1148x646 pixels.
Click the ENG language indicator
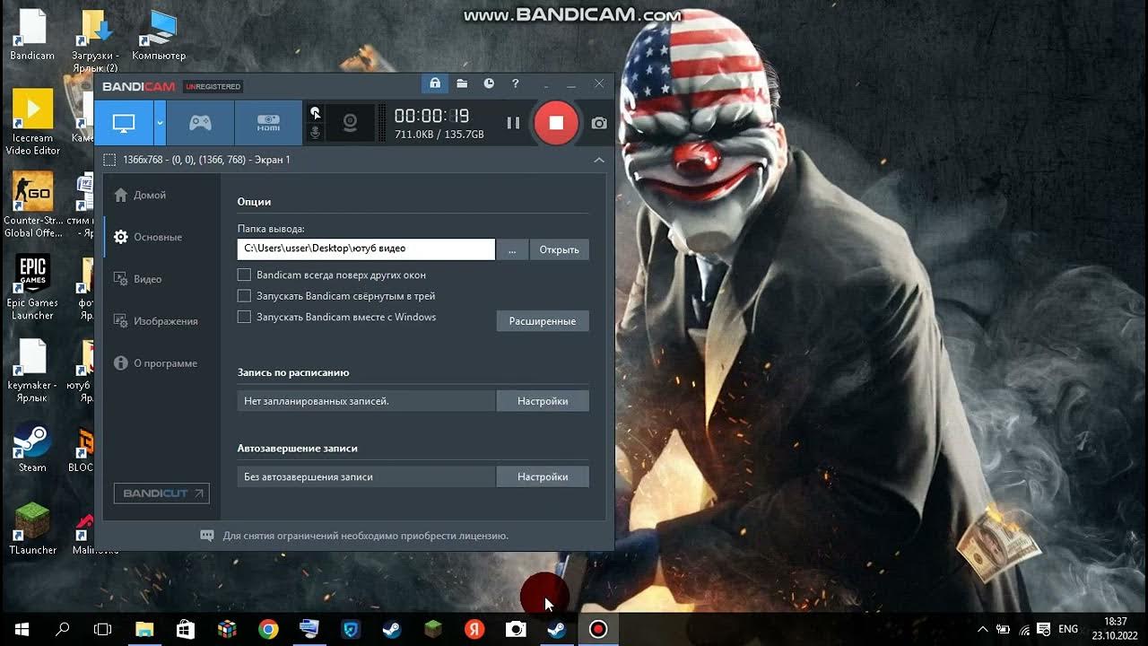[1068, 629]
